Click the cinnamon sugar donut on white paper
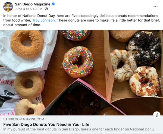The image size is (163, 134). pos(27,44)
